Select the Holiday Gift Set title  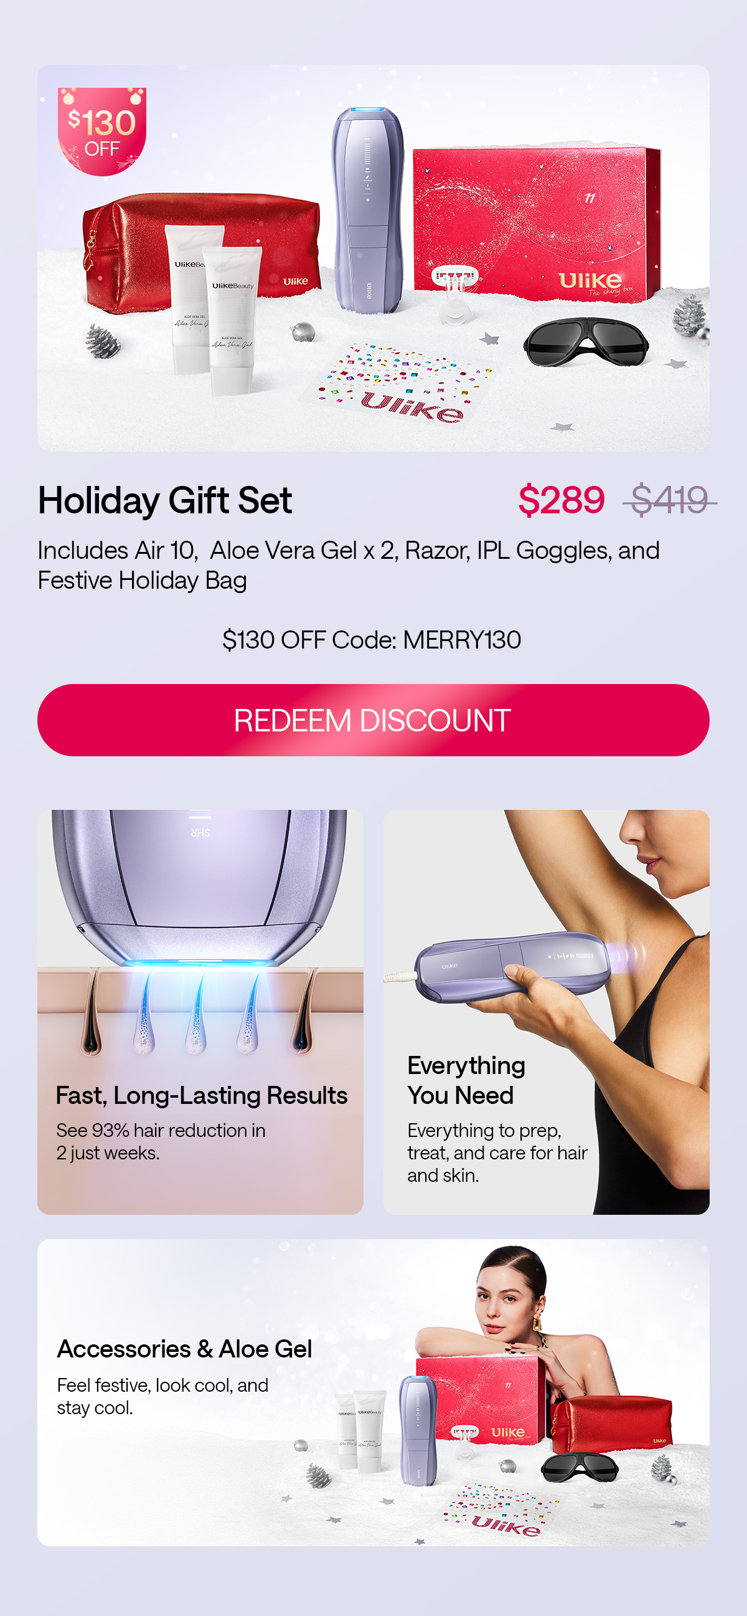coord(165,500)
